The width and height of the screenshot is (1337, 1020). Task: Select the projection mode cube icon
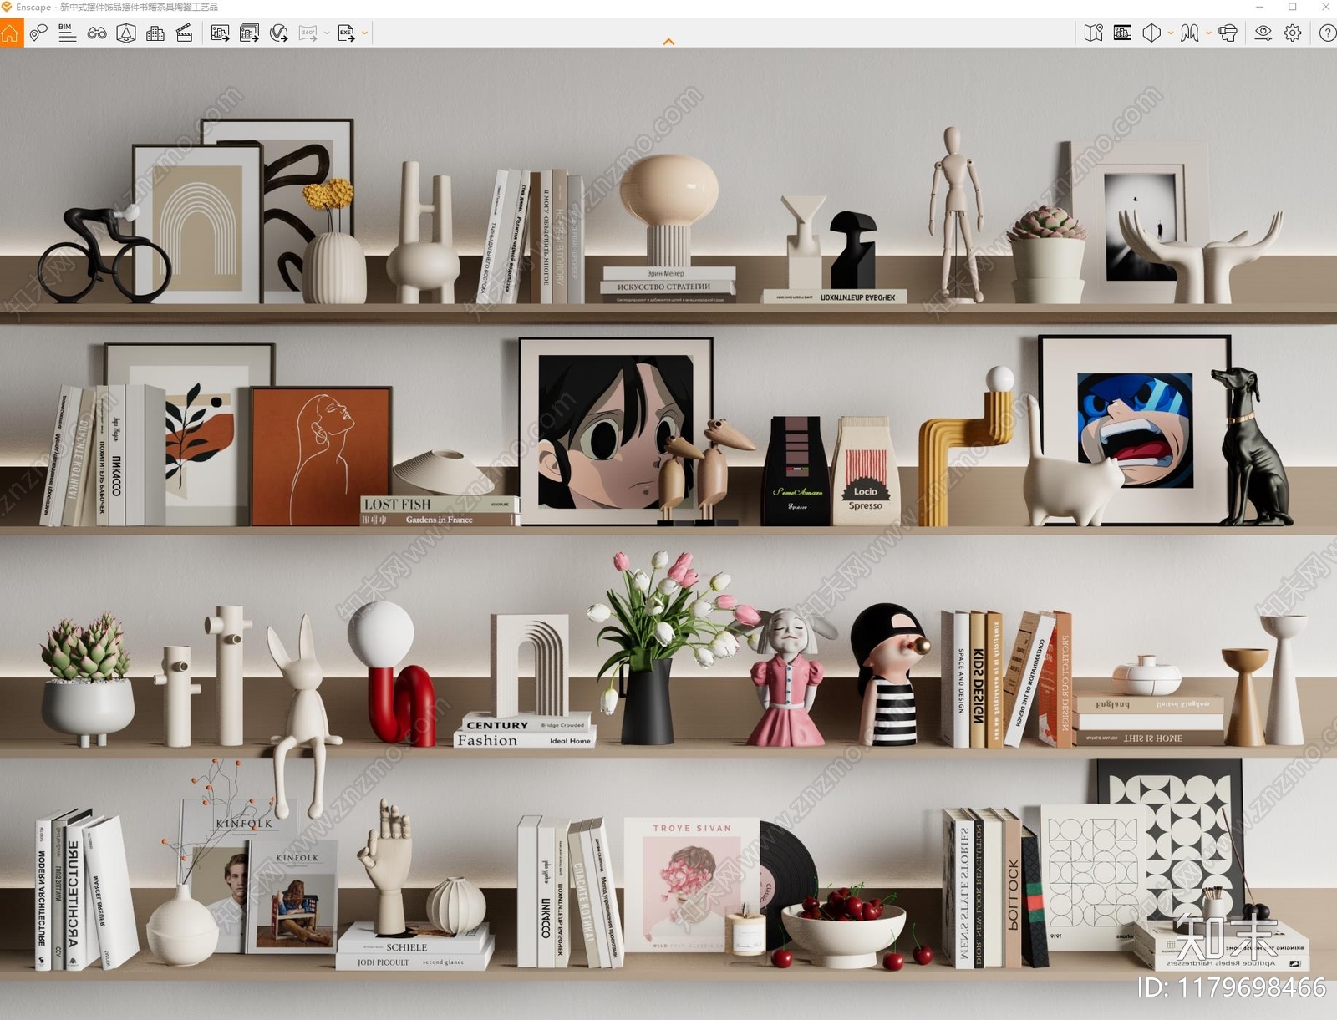[x=1152, y=33]
